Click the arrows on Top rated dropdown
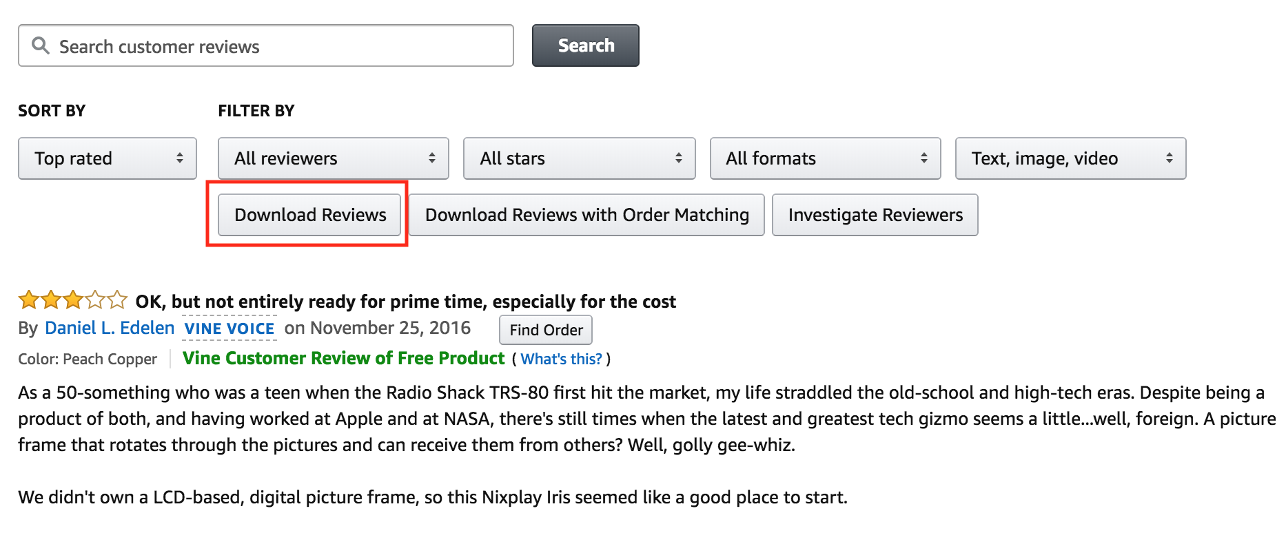The width and height of the screenshot is (1286, 533). 180,158
